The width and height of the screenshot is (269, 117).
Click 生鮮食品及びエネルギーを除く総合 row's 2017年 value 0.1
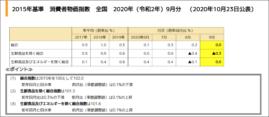pos(85,62)
